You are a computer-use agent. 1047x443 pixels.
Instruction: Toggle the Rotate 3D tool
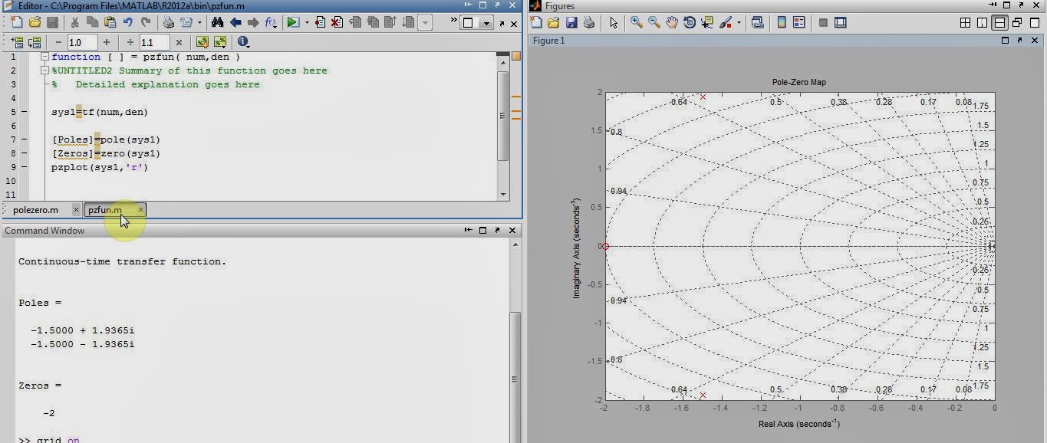pos(690,23)
